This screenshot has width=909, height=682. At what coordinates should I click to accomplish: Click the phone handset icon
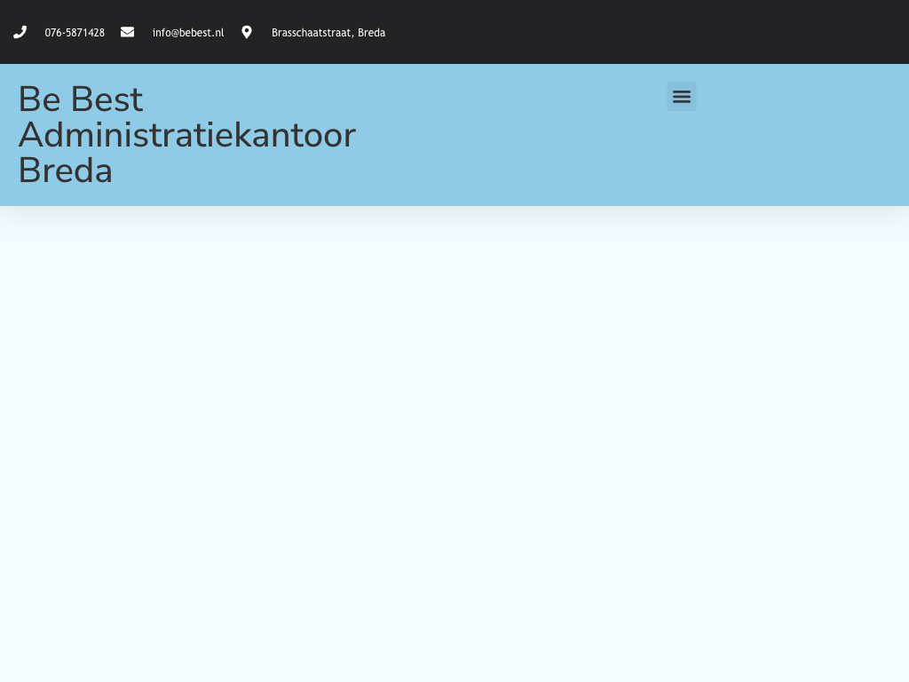(20, 32)
